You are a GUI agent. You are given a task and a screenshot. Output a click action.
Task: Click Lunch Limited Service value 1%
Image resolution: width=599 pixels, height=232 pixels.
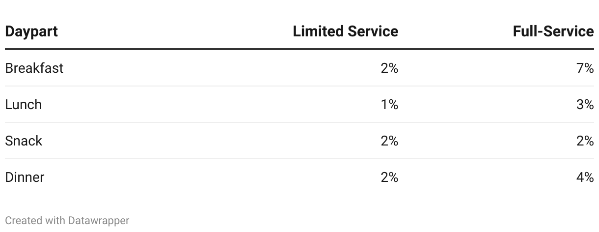tap(389, 104)
